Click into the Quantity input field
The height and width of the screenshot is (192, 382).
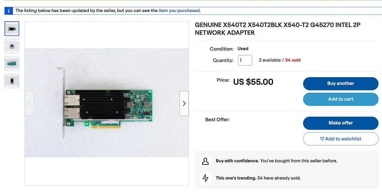coord(245,60)
